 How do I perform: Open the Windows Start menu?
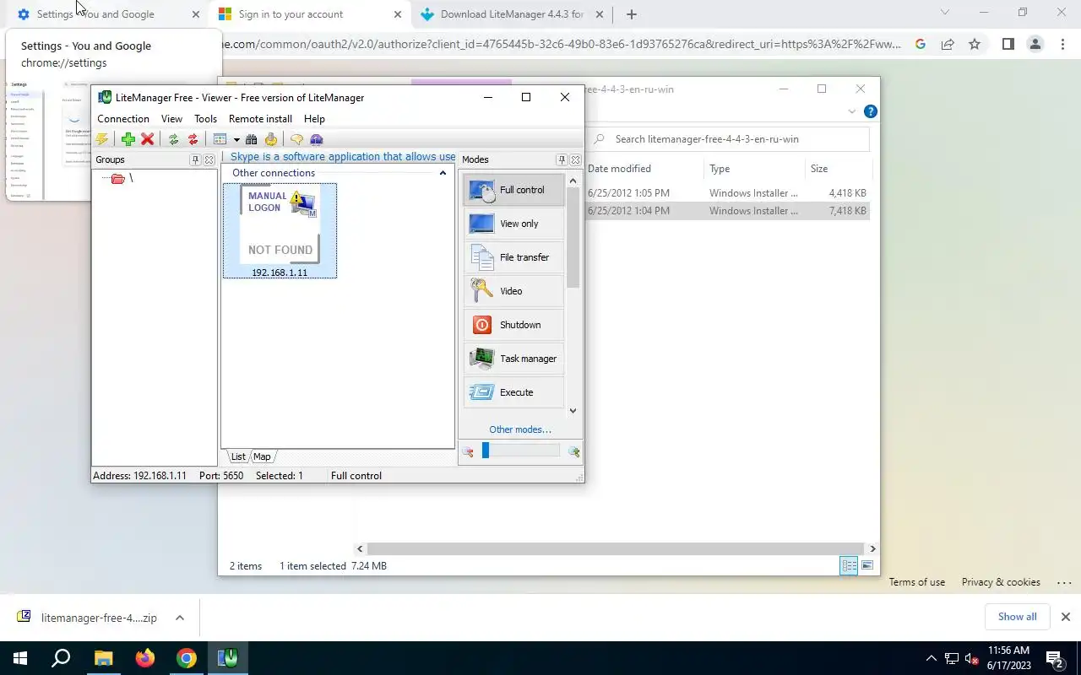click(x=19, y=658)
